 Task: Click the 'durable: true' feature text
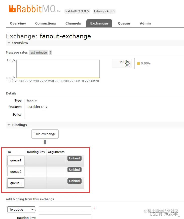(x=38, y=107)
